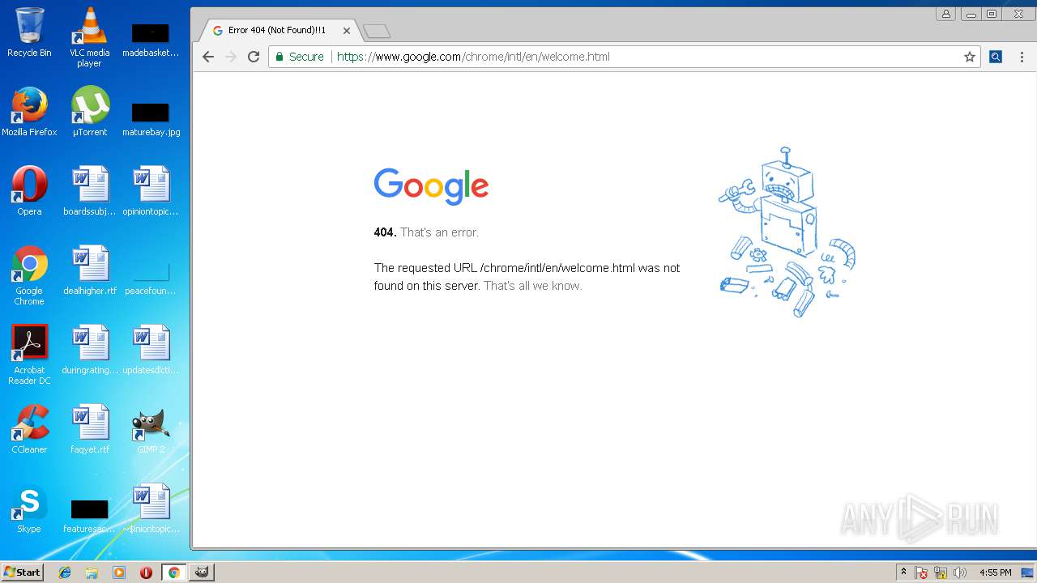This screenshot has height=583, width=1037.
Task: Select the boardssubj document file
Action: click(90, 191)
